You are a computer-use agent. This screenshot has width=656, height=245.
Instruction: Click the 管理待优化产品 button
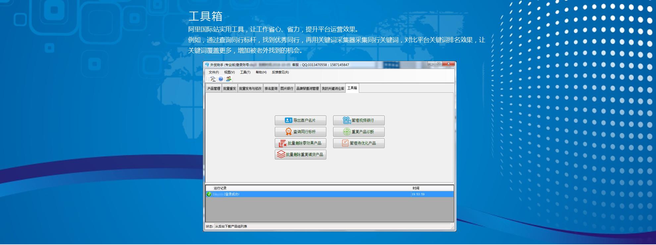pyautogui.click(x=359, y=143)
